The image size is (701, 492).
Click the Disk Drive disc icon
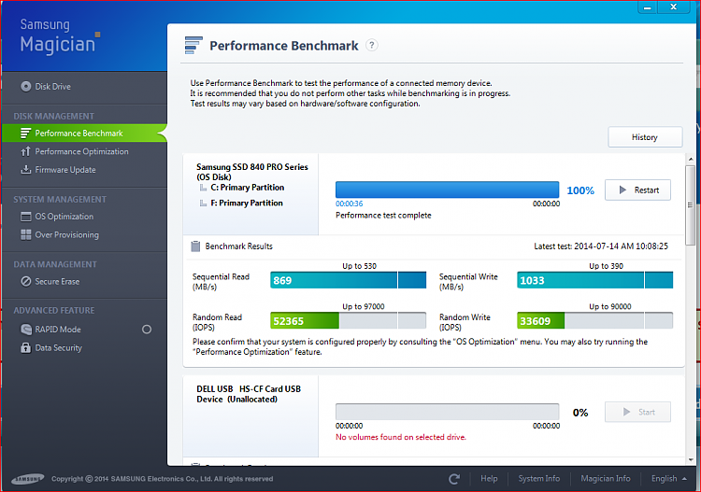[x=26, y=86]
